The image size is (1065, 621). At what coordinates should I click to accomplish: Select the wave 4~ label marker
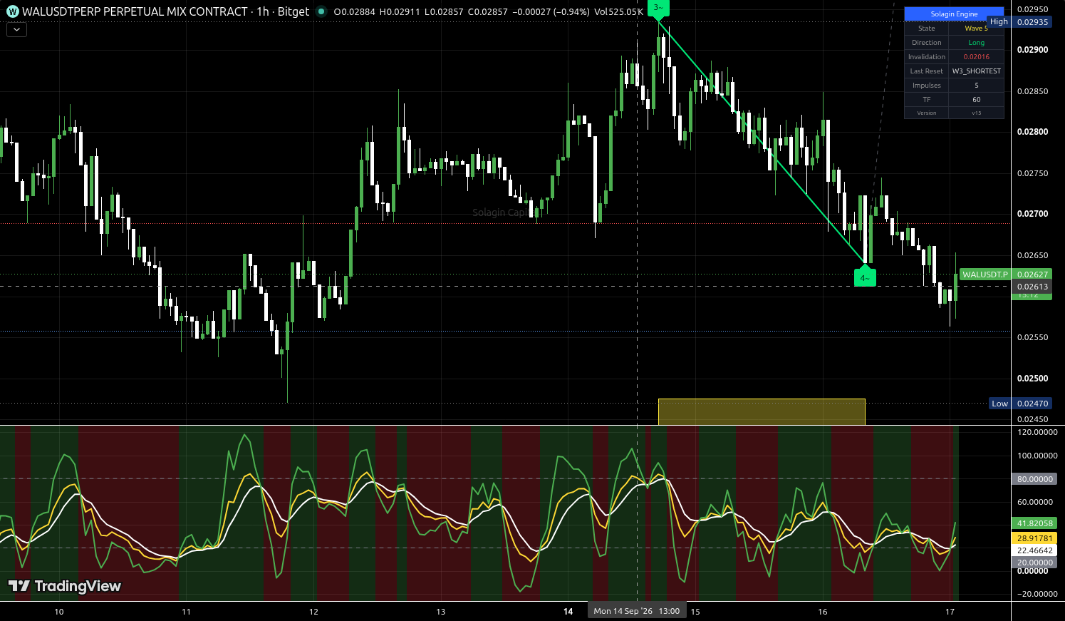865,277
